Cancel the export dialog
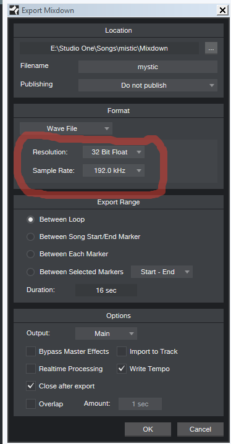 (x=200, y=429)
